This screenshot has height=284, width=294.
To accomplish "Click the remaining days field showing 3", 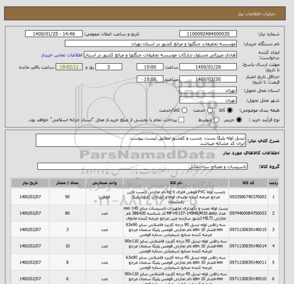I will click(x=109, y=67).
